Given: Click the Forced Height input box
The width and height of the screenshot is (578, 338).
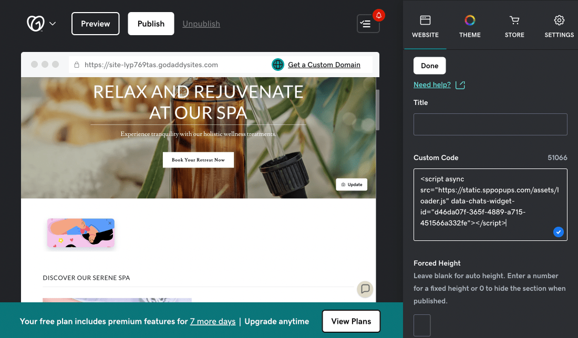Looking at the screenshot, I should pos(422,325).
